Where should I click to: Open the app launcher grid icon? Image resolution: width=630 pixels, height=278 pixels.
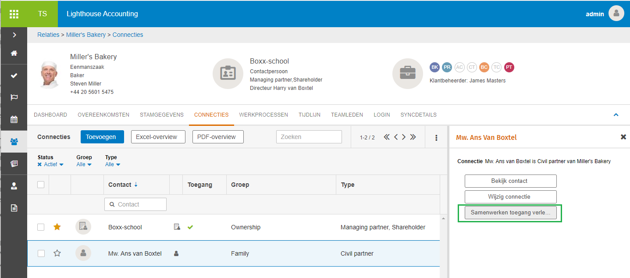click(x=14, y=14)
